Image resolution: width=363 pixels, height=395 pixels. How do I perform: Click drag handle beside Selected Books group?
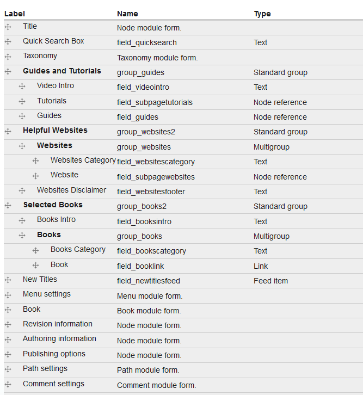8,206
